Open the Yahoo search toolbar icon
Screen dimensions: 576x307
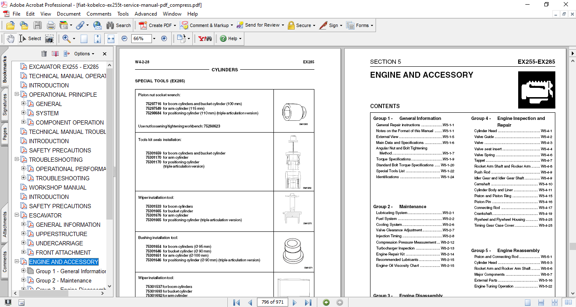point(205,38)
